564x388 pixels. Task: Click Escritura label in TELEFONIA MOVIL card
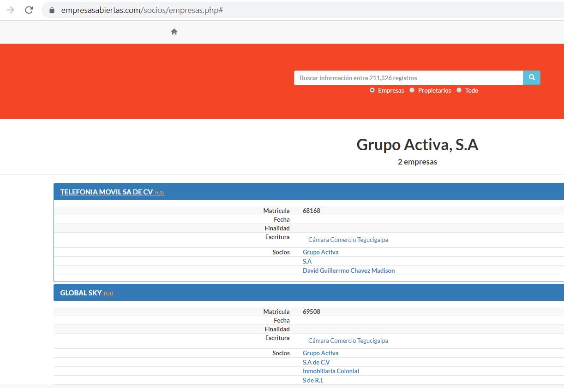(277, 237)
